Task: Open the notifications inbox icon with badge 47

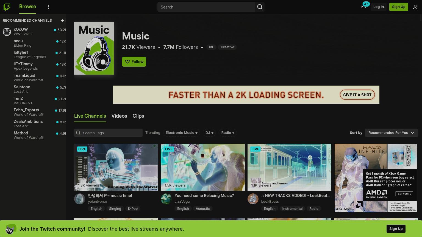Action: click(364, 7)
